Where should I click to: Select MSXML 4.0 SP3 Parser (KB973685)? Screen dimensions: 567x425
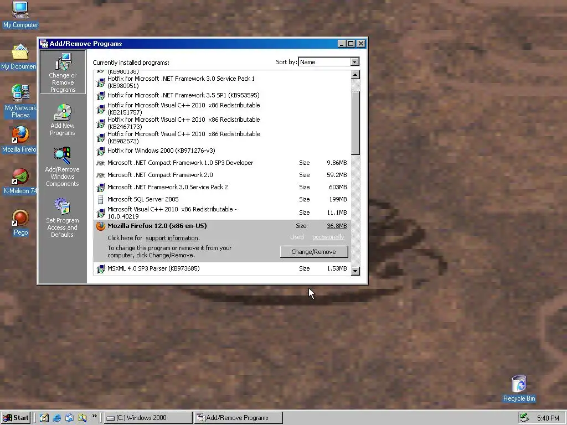point(222,268)
